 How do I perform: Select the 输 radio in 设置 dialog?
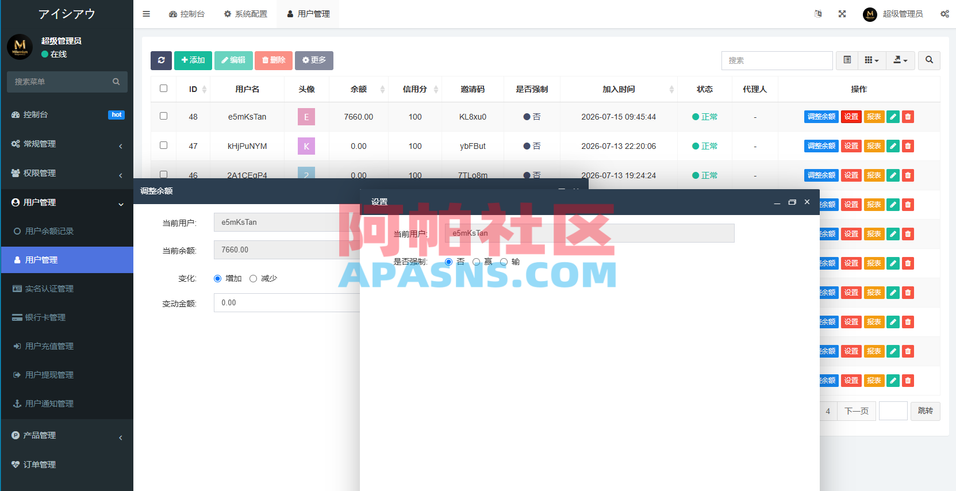tap(504, 262)
